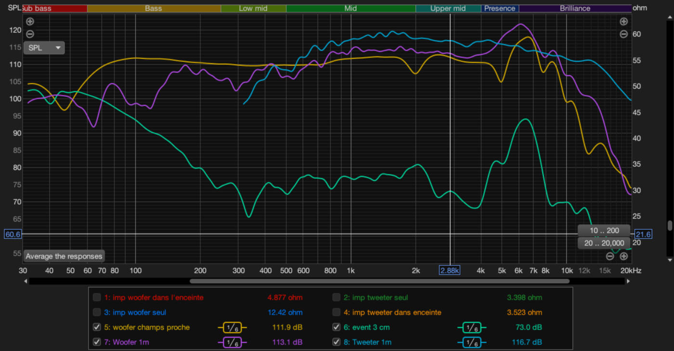674x351 pixels.
Task: Zoom in the right ohm axis
Action: 623,22
